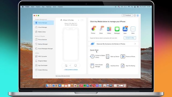Start Phone to iPhone quick action
Viewport: 172px width, 97px height.
click(x=128, y=56)
